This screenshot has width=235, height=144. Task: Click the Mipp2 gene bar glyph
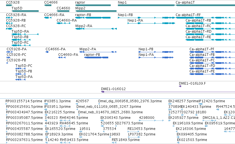pos(96,11)
